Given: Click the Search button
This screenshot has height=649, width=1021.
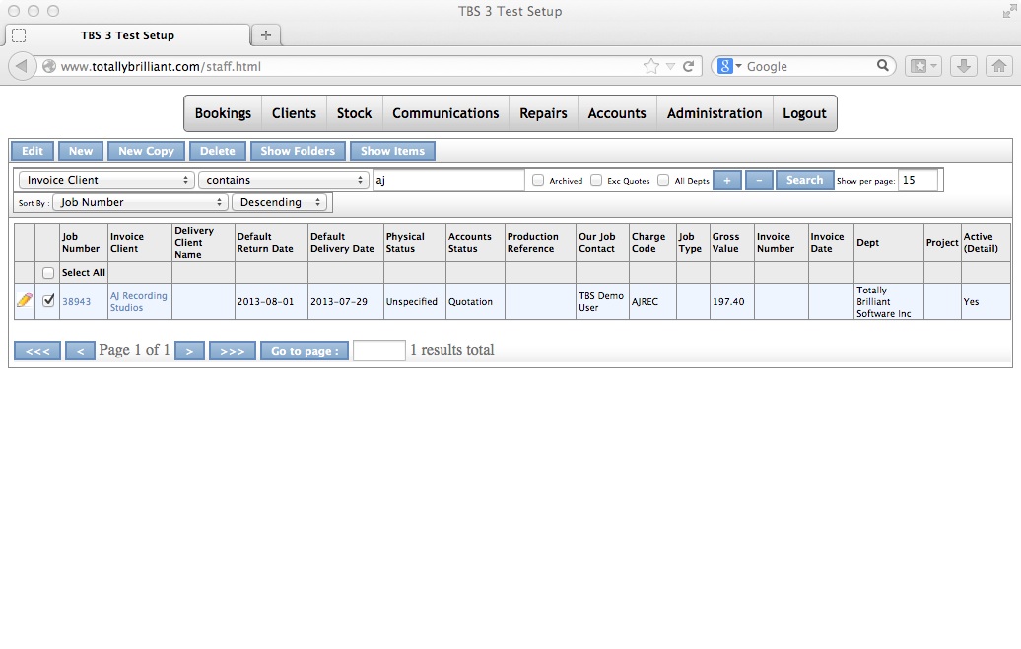Looking at the screenshot, I should pos(805,180).
